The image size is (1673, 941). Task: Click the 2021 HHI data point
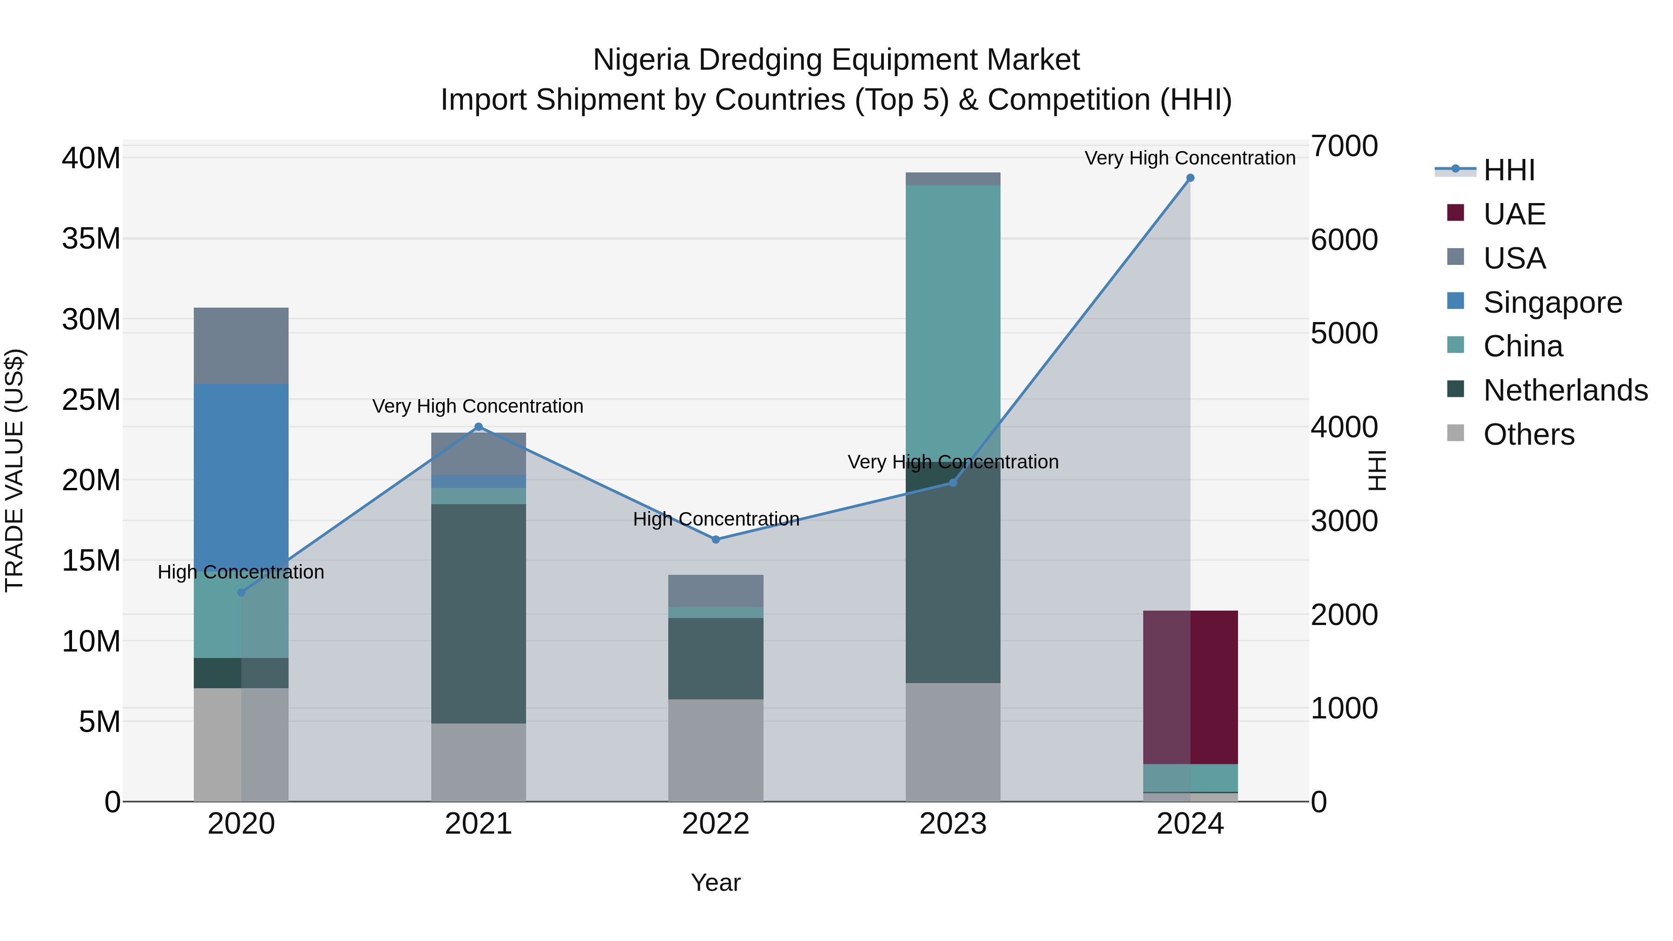tap(479, 427)
